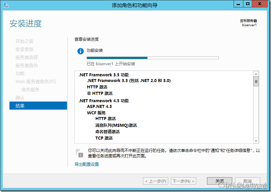Click the 上一步(P) button
This screenshot has height=192, width=271.
pos(155,181)
